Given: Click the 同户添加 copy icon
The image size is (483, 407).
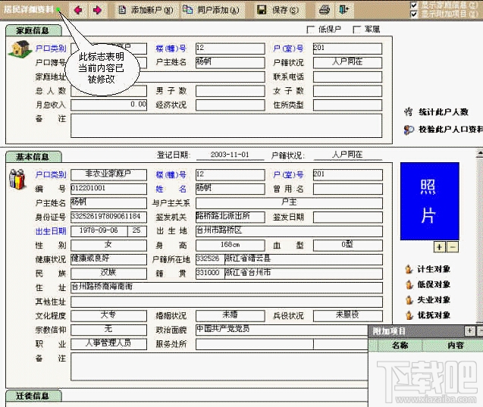Looking at the screenshot, I should [x=187, y=10].
